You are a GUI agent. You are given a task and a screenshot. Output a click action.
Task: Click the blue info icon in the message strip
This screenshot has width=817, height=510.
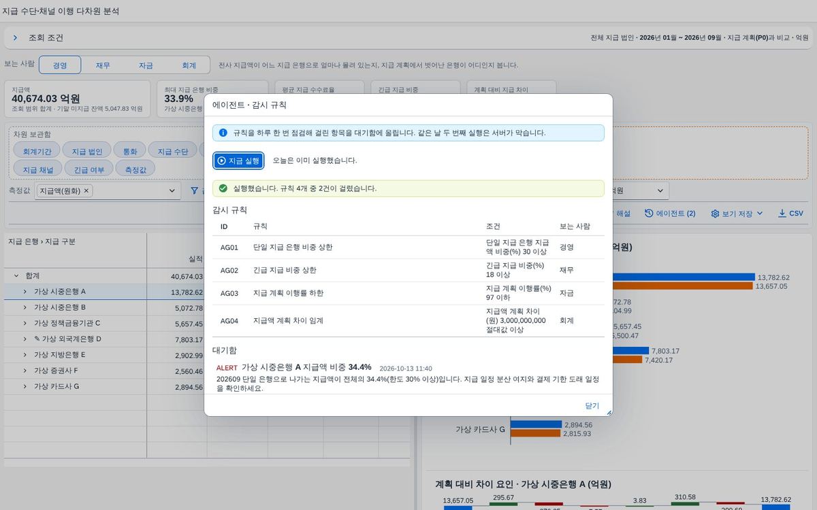[223, 133]
